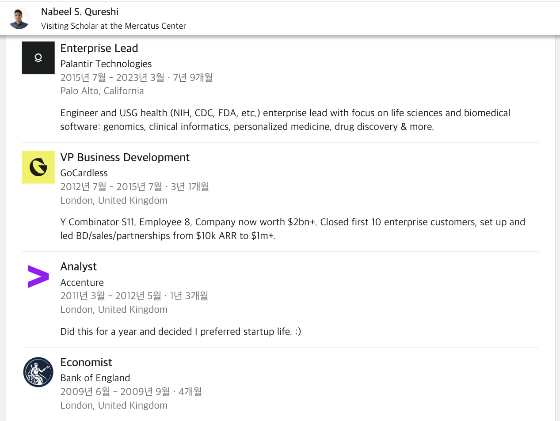Click the 'Did this for a year' description
Screen dimensions: 560x421
[181, 332]
